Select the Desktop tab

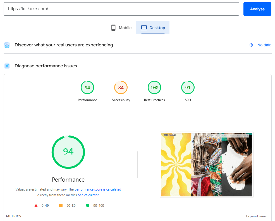(152, 27)
